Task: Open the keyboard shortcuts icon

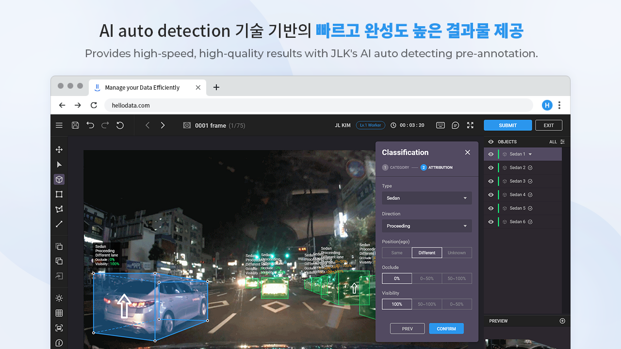Action: click(x=441, y=125)
